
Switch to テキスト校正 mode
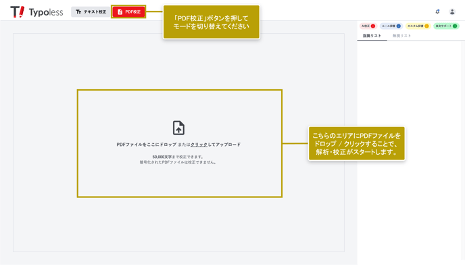(x=91, y=12)
